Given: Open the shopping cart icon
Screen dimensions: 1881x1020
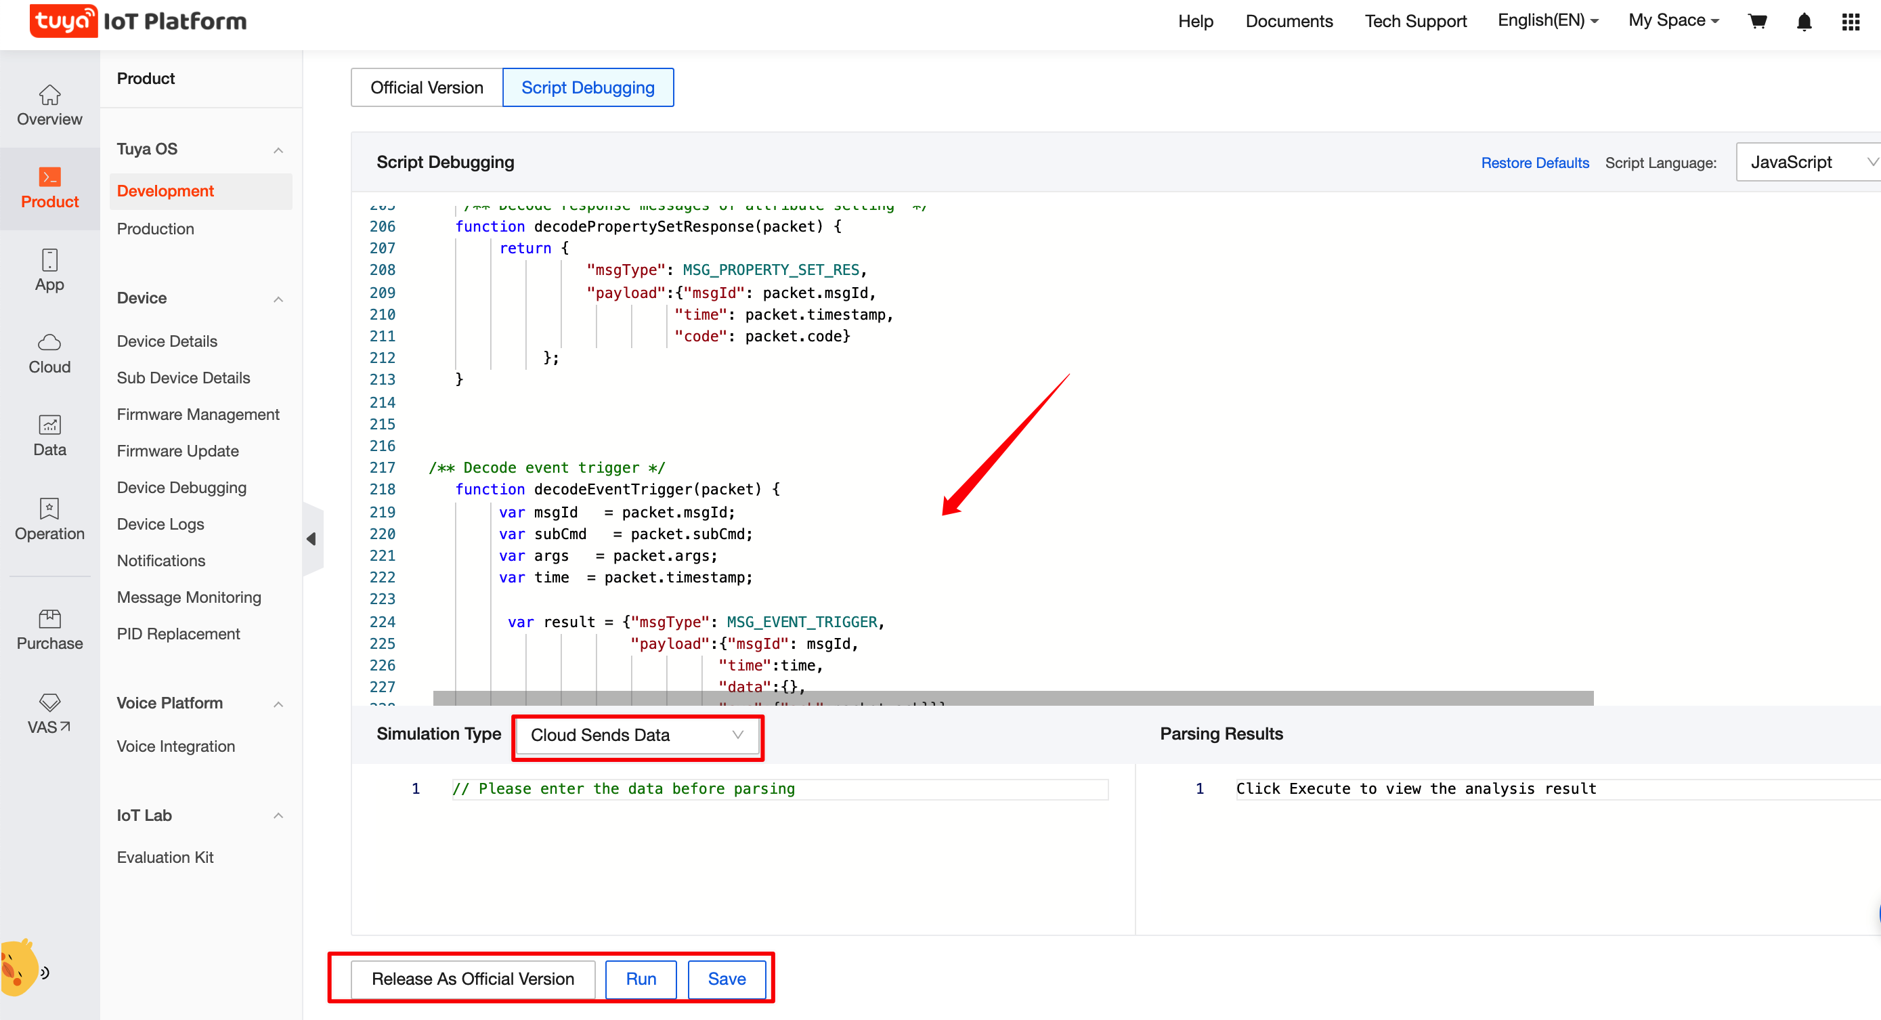Looking at the screenshot, I should (1758, 21).
